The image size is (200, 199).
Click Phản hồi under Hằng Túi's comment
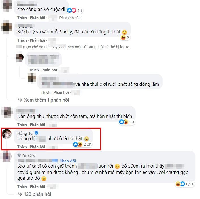37,147
